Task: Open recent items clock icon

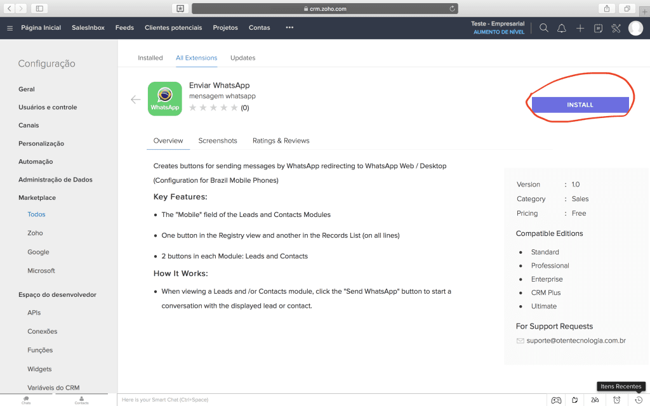Action: pyautogui.click(x=639, y=400)
